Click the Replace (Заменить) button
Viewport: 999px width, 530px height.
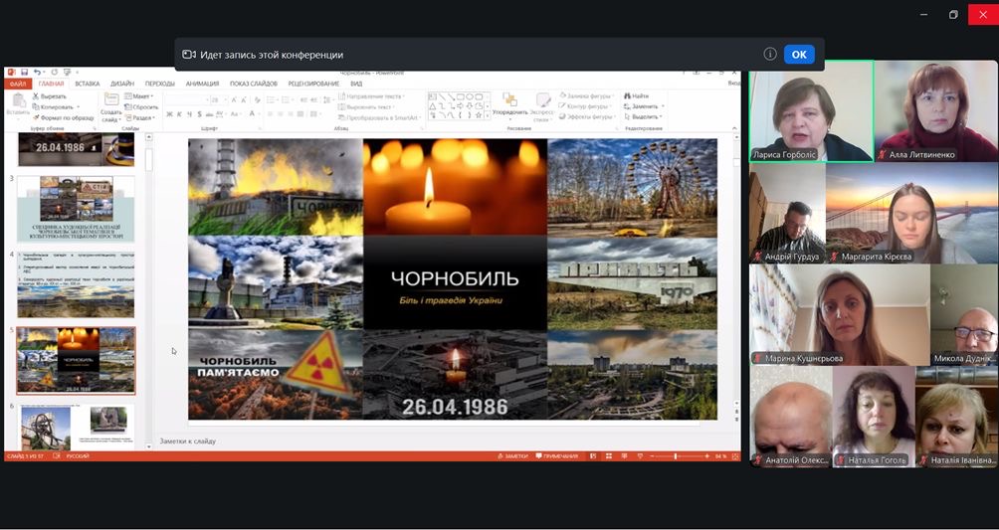click(644, 106)
